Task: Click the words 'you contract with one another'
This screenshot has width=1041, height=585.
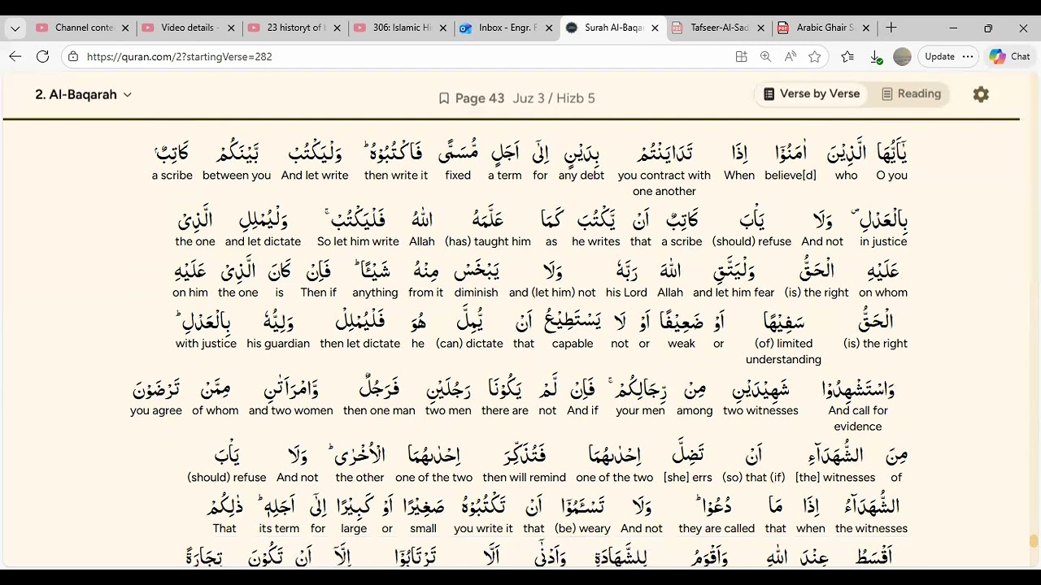Action: pyautogui.click(x=664, y=184)
